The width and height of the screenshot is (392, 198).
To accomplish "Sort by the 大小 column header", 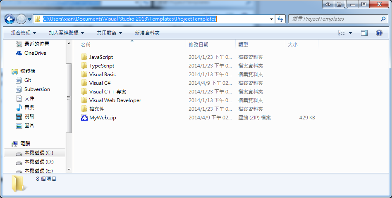I will pyautogui.click(x=301, y=45).
